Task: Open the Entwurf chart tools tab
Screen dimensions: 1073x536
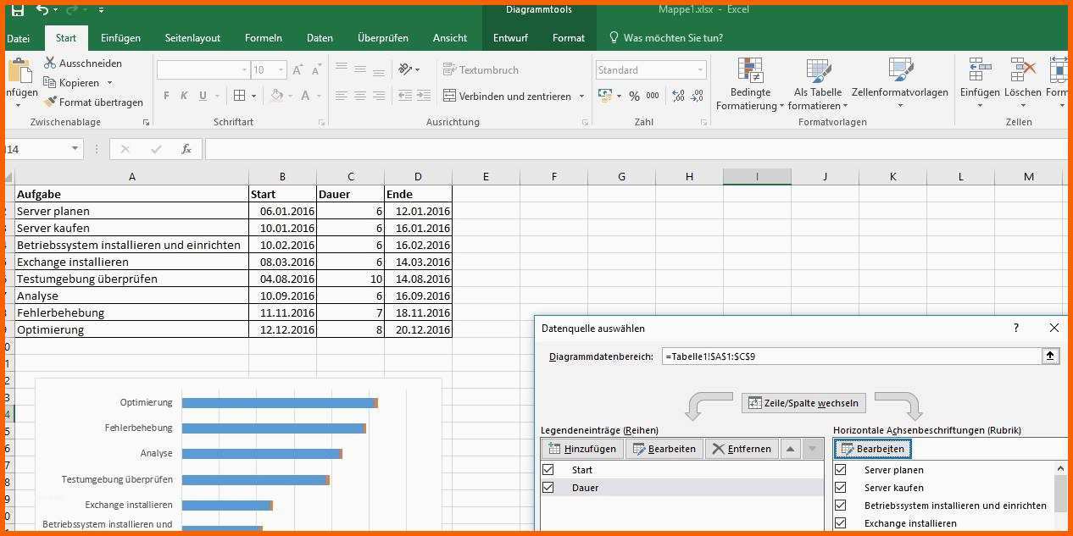Action: tap(510, 38)
